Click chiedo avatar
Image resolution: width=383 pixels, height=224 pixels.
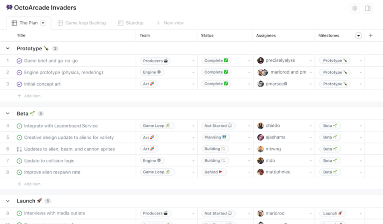tap(260, 126)
